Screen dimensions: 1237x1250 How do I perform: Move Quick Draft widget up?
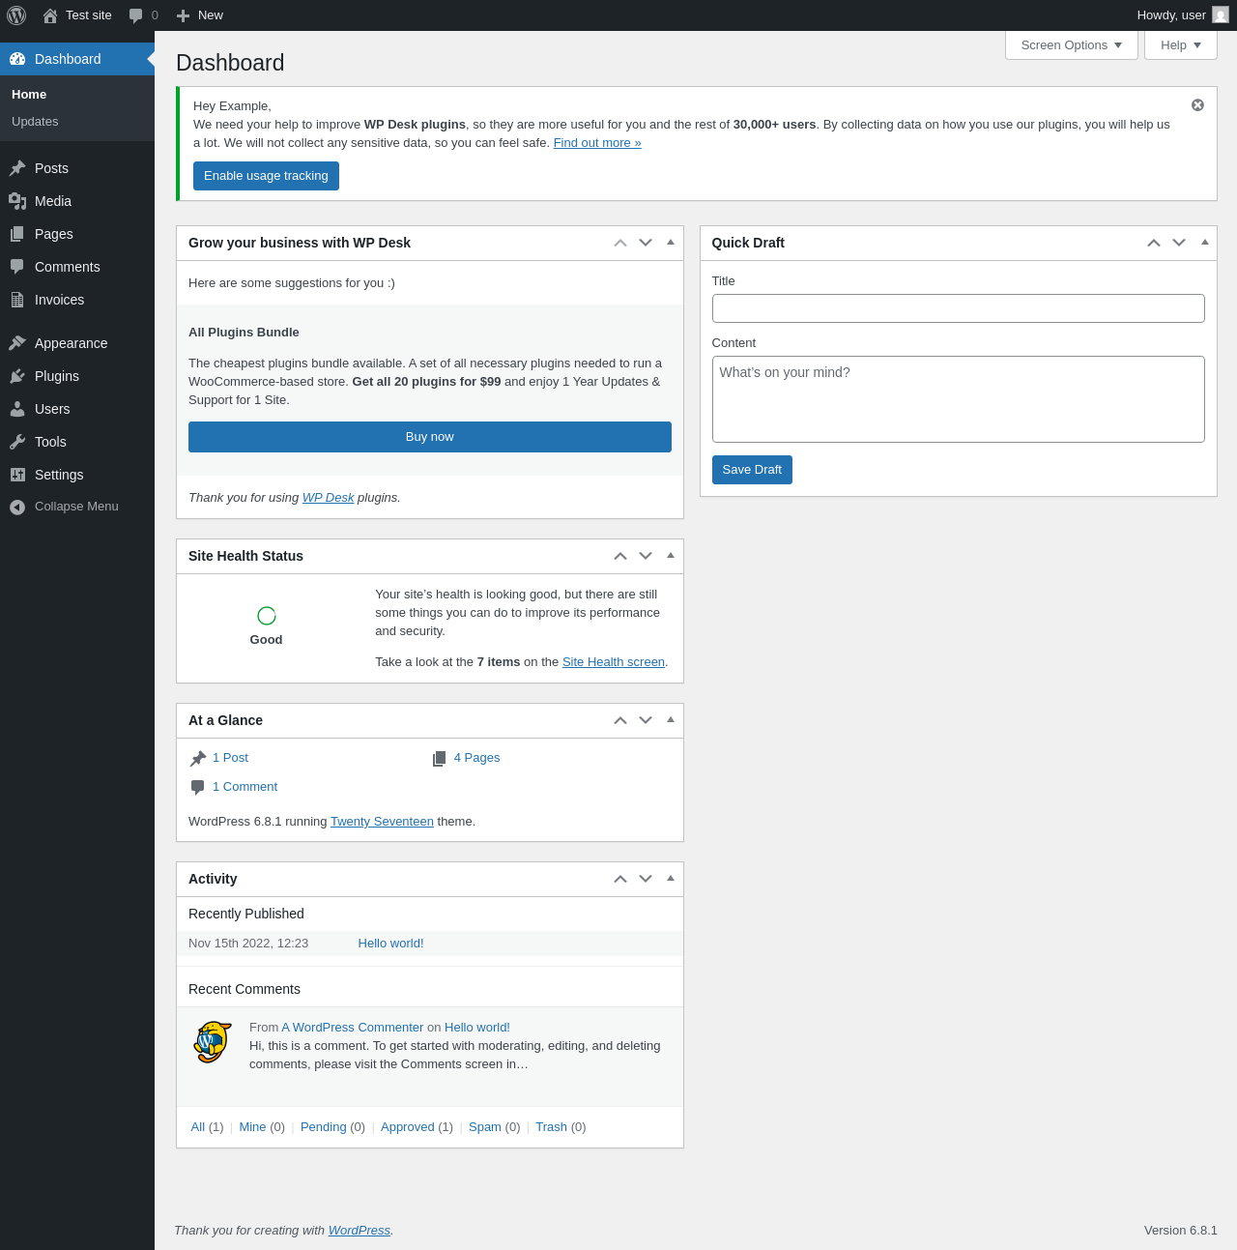tap(1154, 243)
